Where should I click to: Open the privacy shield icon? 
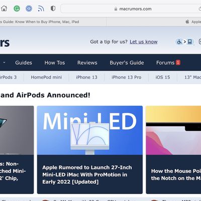pyautogui.click(x=53, y=9)
